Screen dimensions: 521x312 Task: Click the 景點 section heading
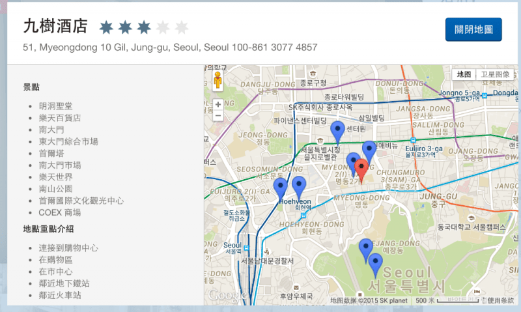(31, 87)
